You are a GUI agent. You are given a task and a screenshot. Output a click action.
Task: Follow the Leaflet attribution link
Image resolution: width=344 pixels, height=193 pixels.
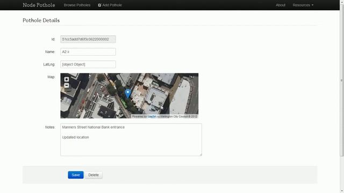[x=152, y=116]
